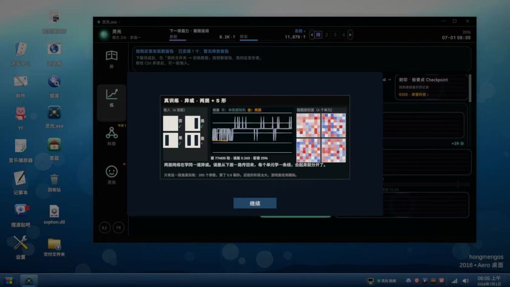Click the network signal tray icon

[454, 281]
